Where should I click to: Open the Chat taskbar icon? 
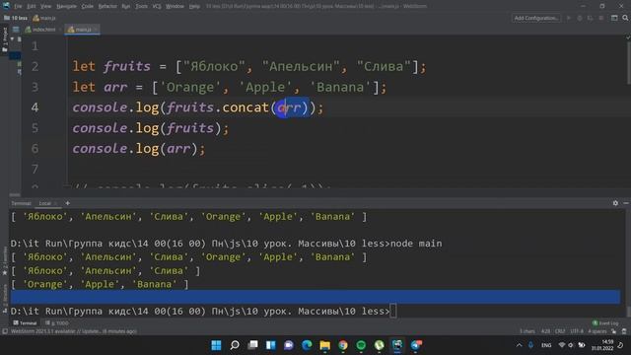click(289, 345)
